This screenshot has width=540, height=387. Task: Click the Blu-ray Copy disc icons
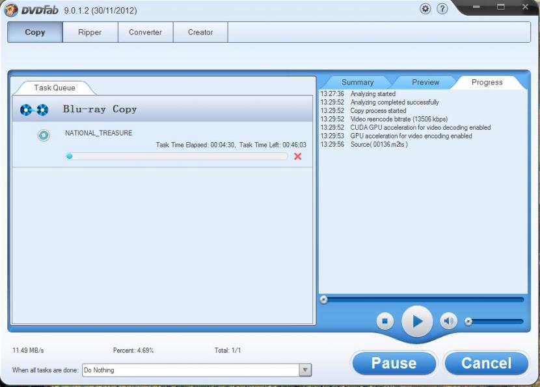pyautogui.click(x=34, y=110)
